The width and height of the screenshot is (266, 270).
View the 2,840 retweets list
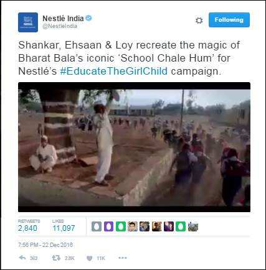[x=29, y=226]
